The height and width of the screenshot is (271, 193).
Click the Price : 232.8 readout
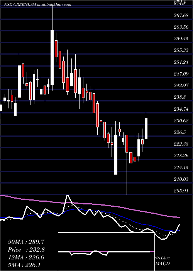26,250
